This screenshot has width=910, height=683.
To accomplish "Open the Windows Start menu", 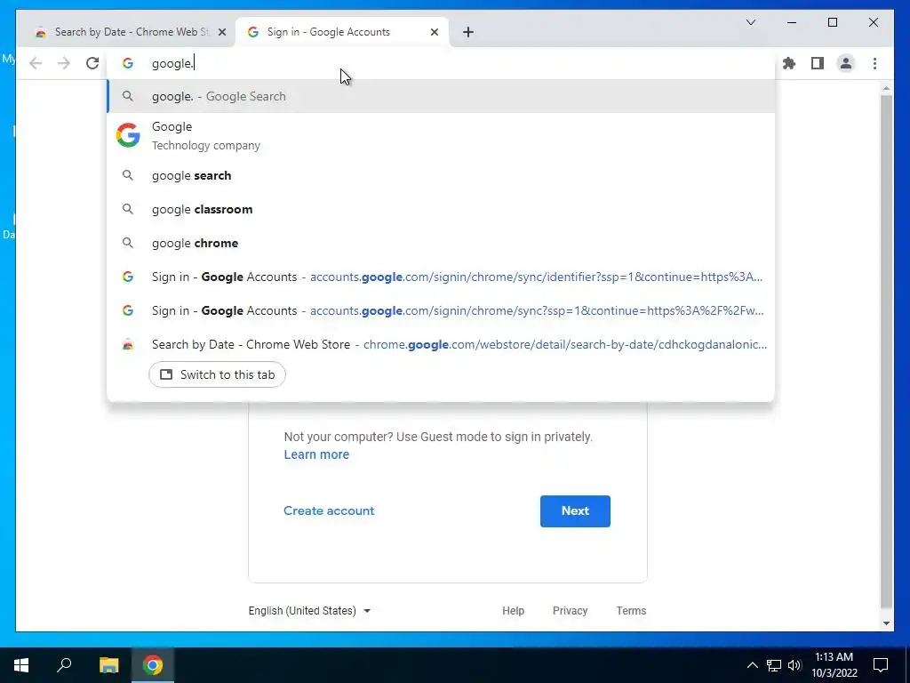I will point(21,665).
